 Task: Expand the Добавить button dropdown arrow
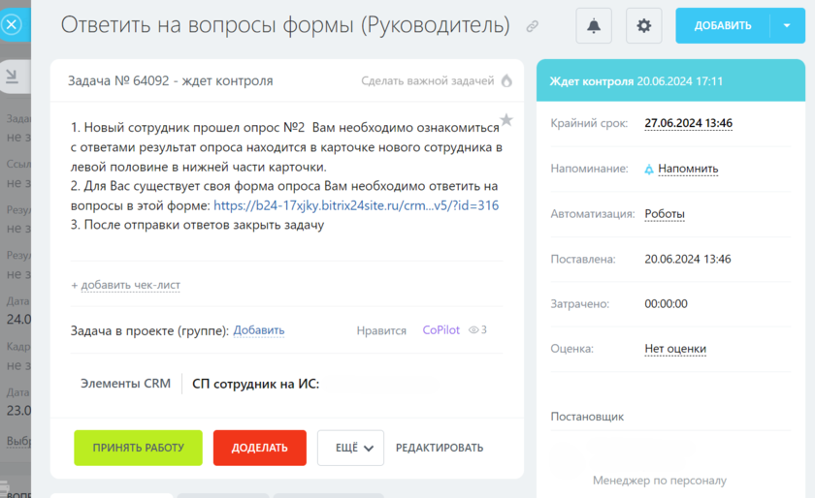786,26
